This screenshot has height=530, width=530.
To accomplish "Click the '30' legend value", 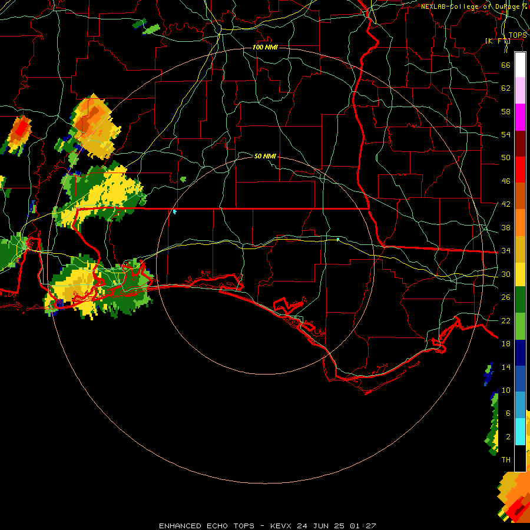I will [x=506, y=274].
